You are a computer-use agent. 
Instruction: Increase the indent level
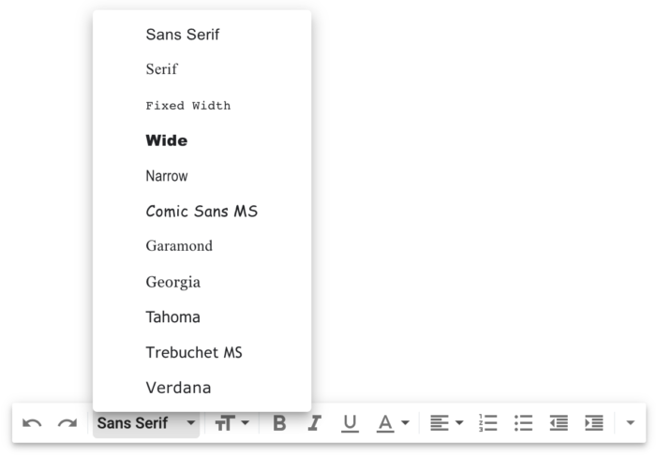(x=593, y=423)
